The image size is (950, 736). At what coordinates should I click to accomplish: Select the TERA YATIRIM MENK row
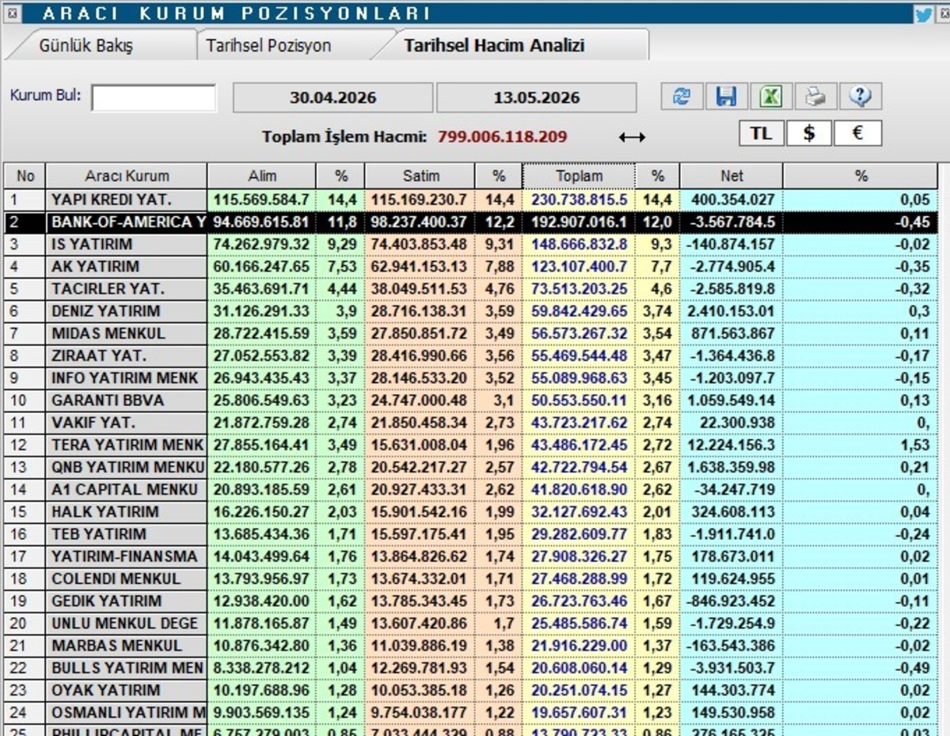point(471,445)
